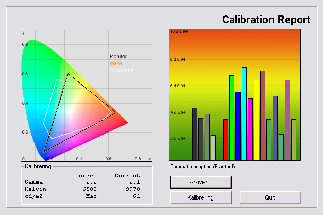323x215 pixels.
Task: Click the medium gray third bar
Action: click(x=207, y=137)
